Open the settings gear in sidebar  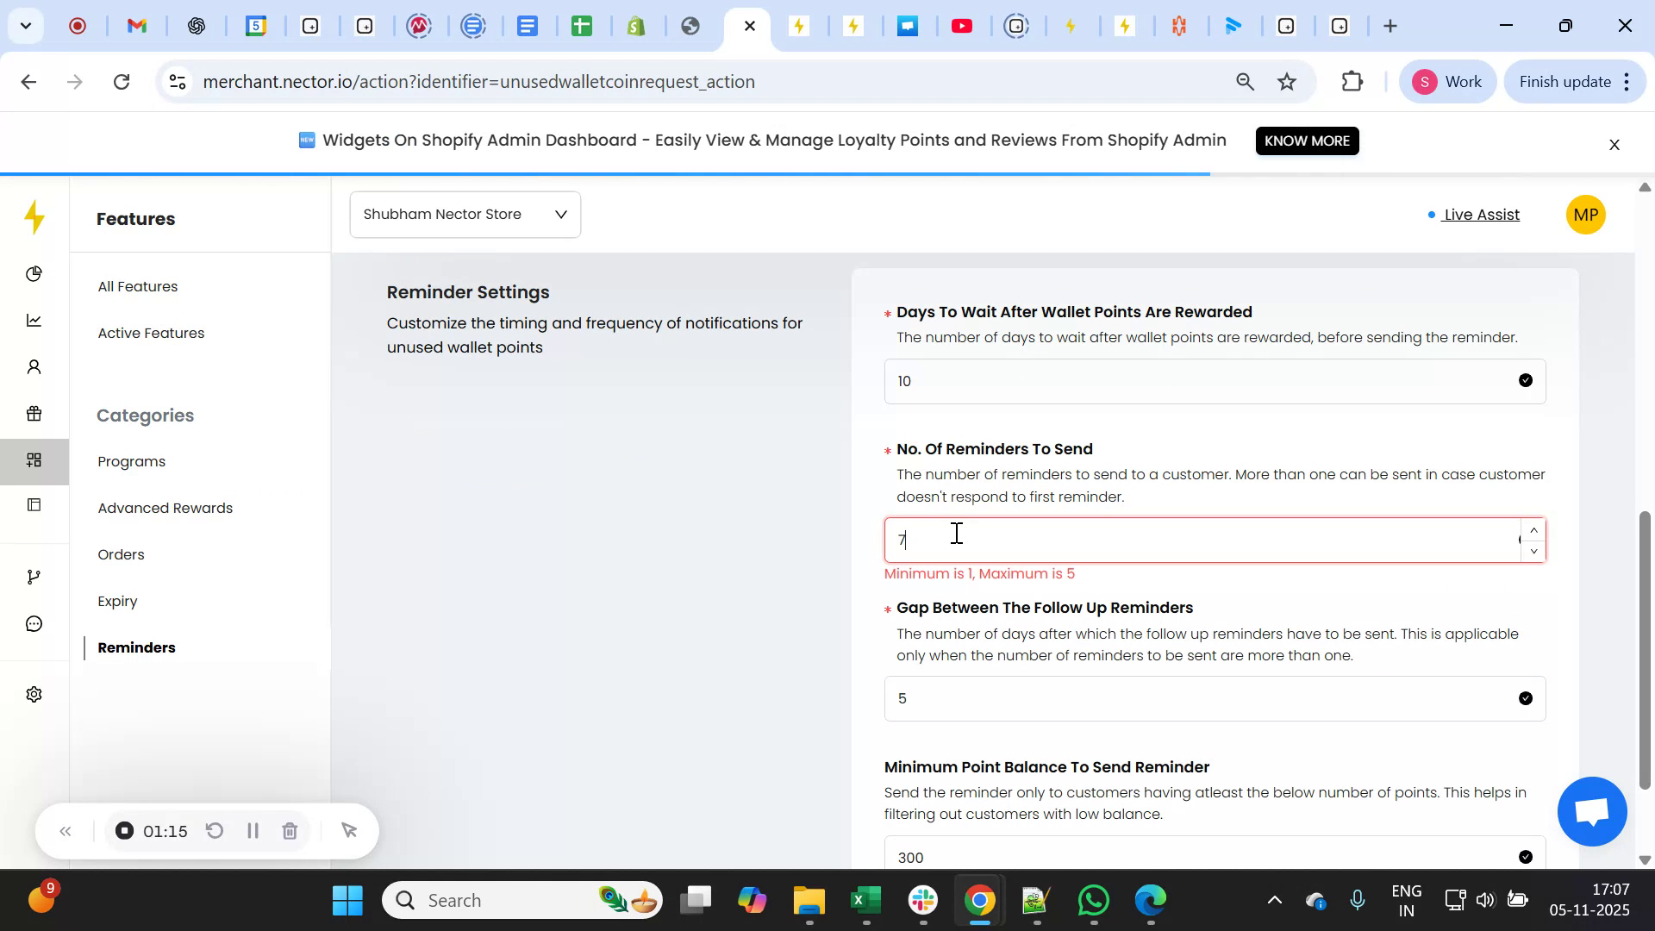(34, 694)
